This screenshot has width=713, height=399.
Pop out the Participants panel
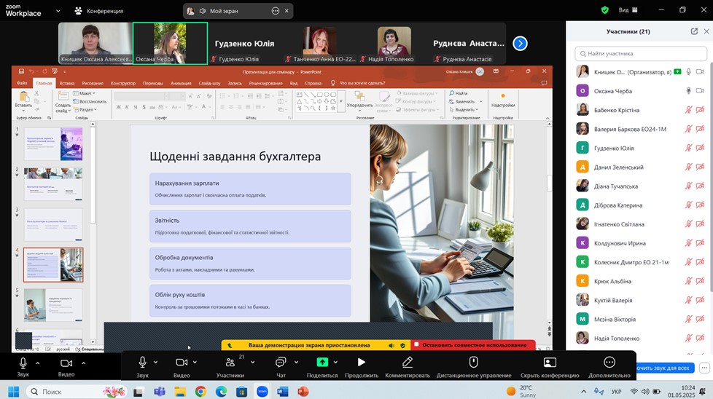pos(694,31)
